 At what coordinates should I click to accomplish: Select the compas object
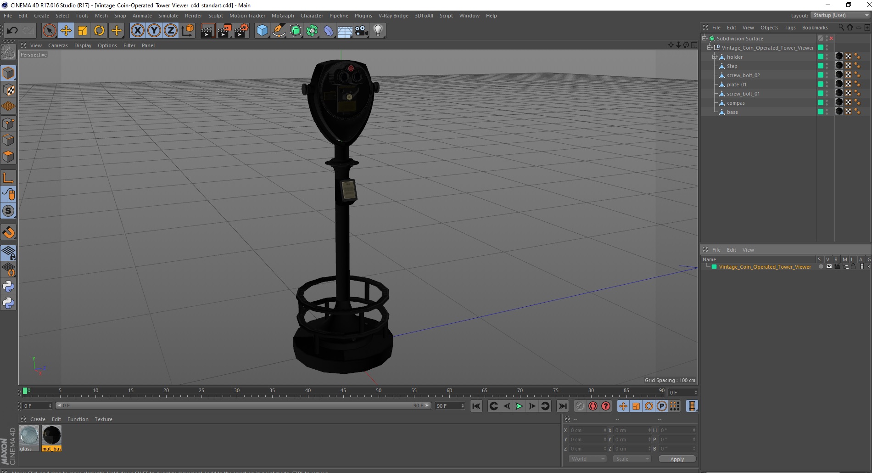(x=736, y=103)
